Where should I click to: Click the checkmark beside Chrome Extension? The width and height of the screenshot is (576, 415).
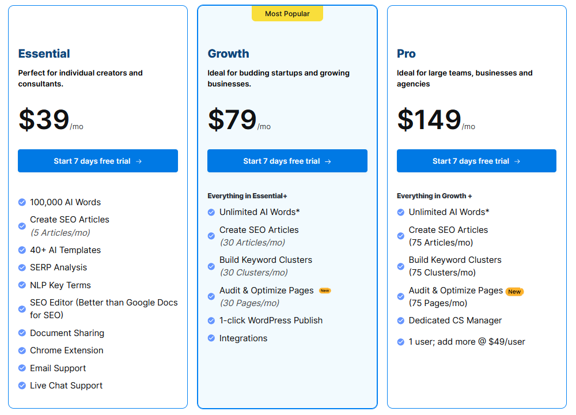click(22, 350)
